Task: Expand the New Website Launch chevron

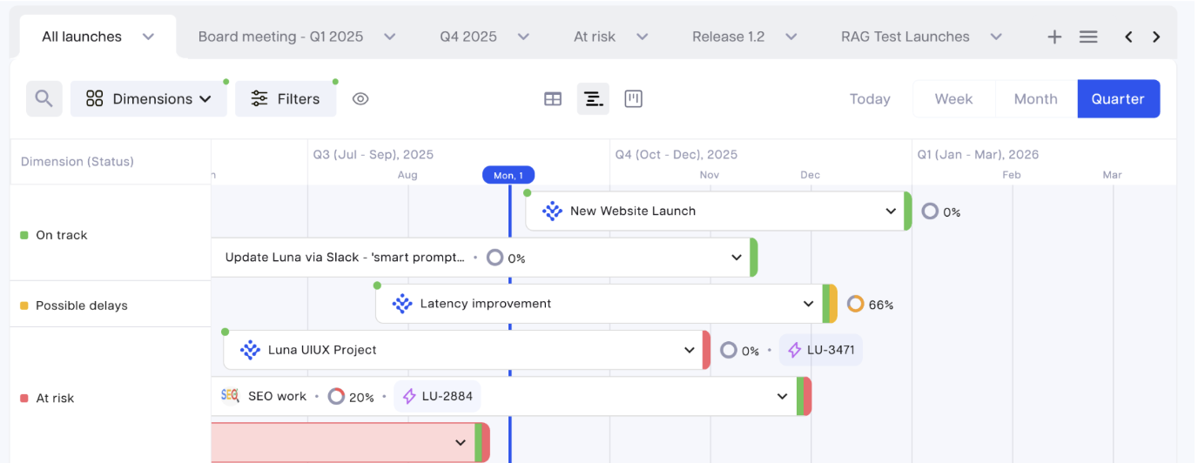Action: [891, 211]
